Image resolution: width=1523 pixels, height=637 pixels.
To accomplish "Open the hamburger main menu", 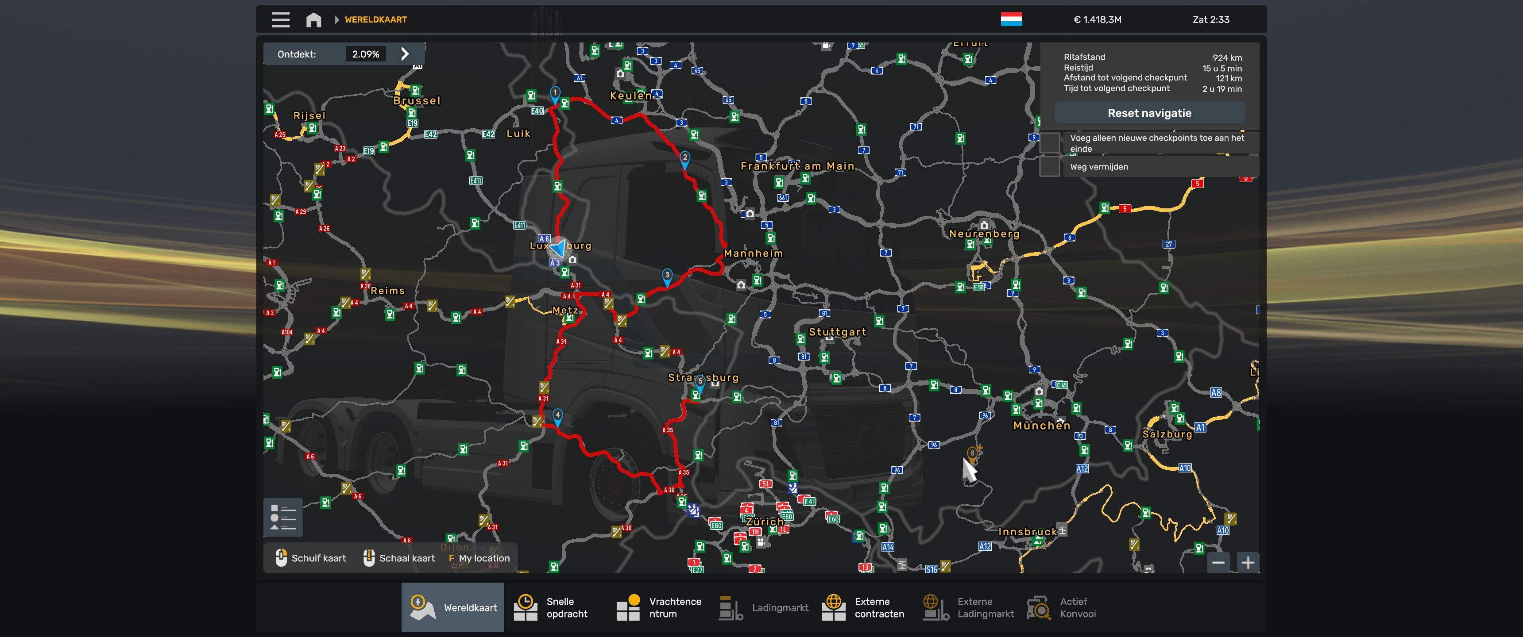I will point(280,19).
